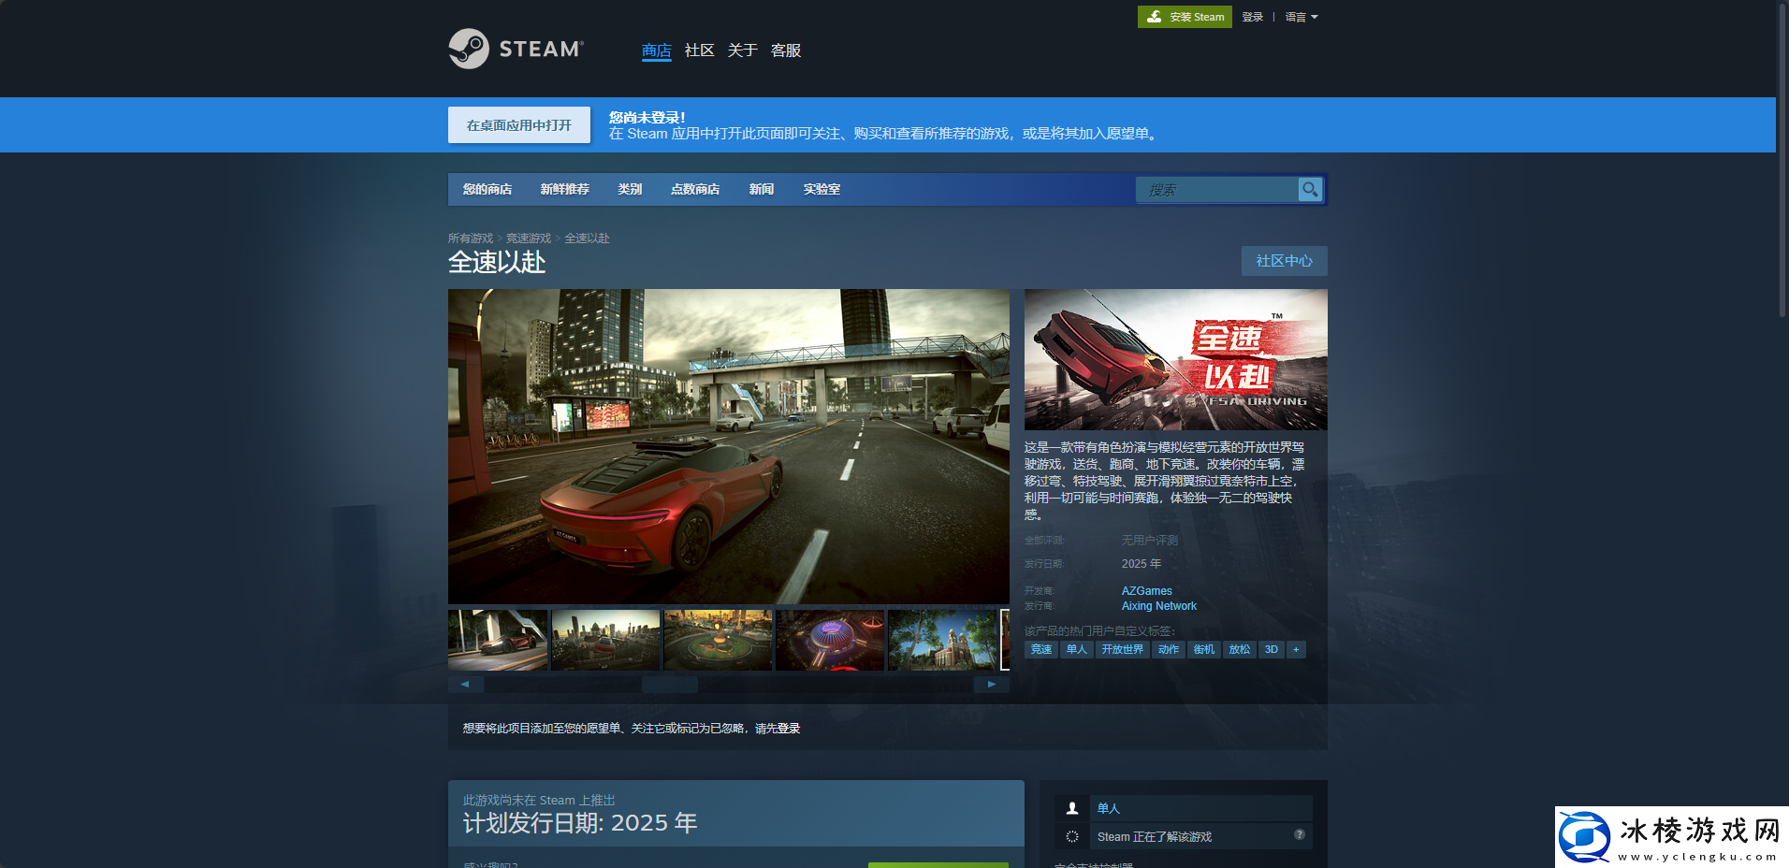Open the AZGames developer link
Screen dimensions: 1789x868
click(x=1146, y=591)
